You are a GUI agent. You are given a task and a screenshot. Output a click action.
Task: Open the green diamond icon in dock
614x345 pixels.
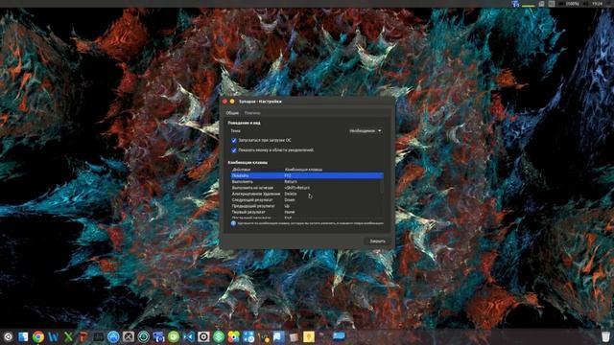click(219, 336)
